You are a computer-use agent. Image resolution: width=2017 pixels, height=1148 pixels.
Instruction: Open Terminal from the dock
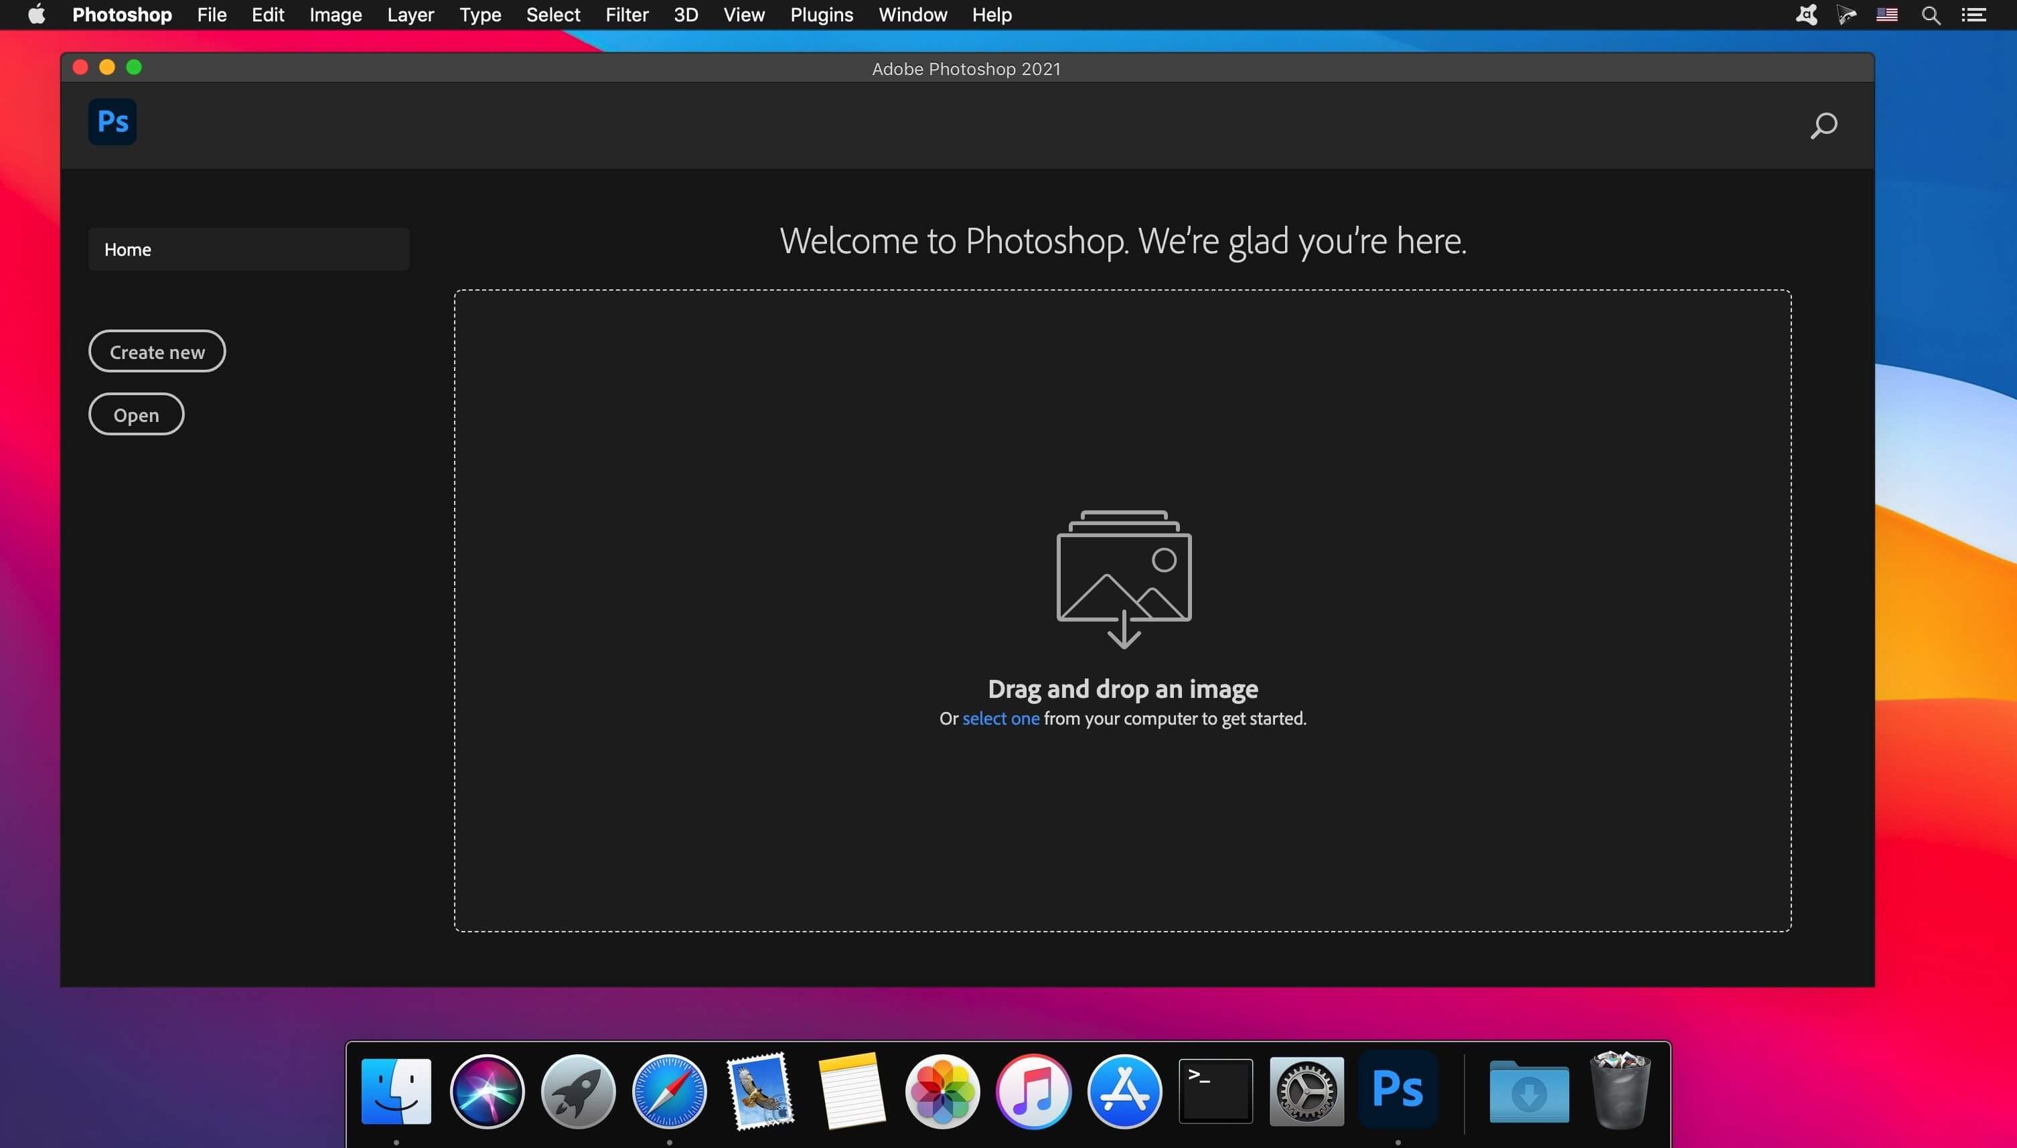tap(1215, 1090)
